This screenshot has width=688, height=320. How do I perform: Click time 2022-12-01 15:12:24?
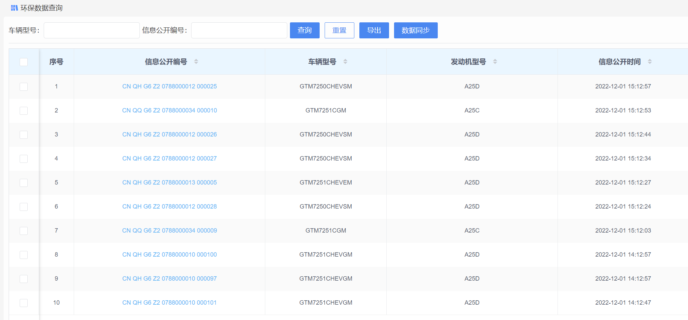pyautogui.click(x=623, y=207)
